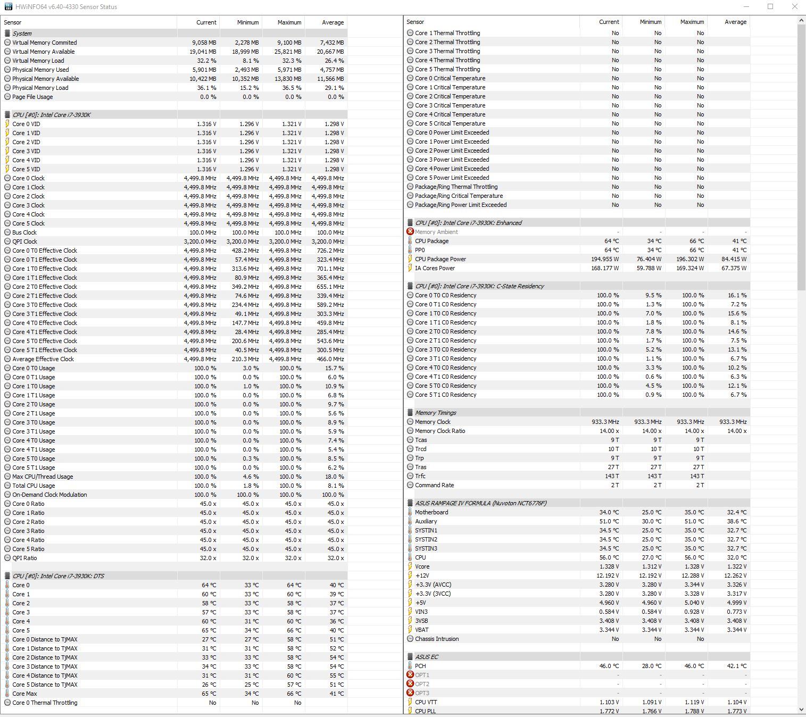This screenshot has height=717, width=806.
Task: Select the PP0 temperature row
Action: coord(577,250)
